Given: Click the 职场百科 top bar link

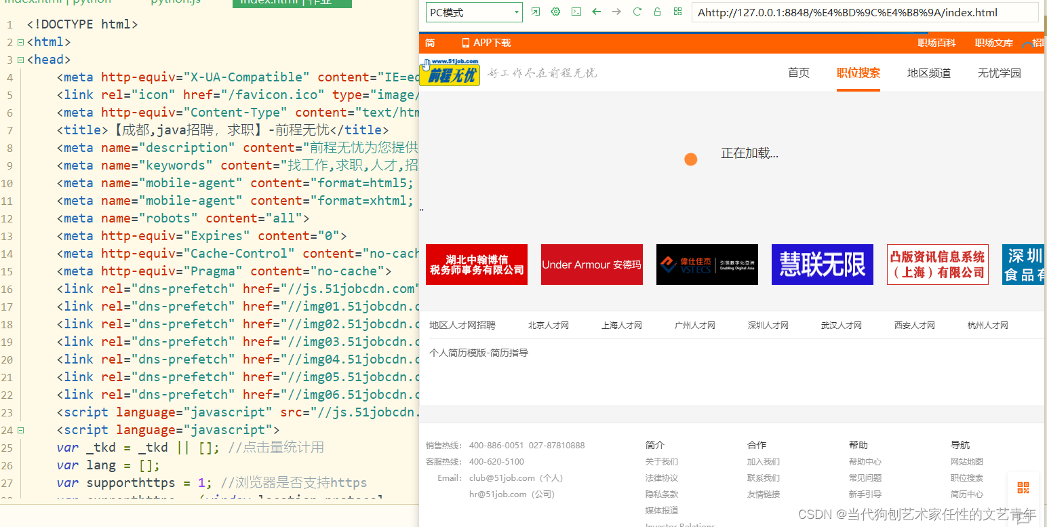Looking at the screenshot, I should (936, 43).
